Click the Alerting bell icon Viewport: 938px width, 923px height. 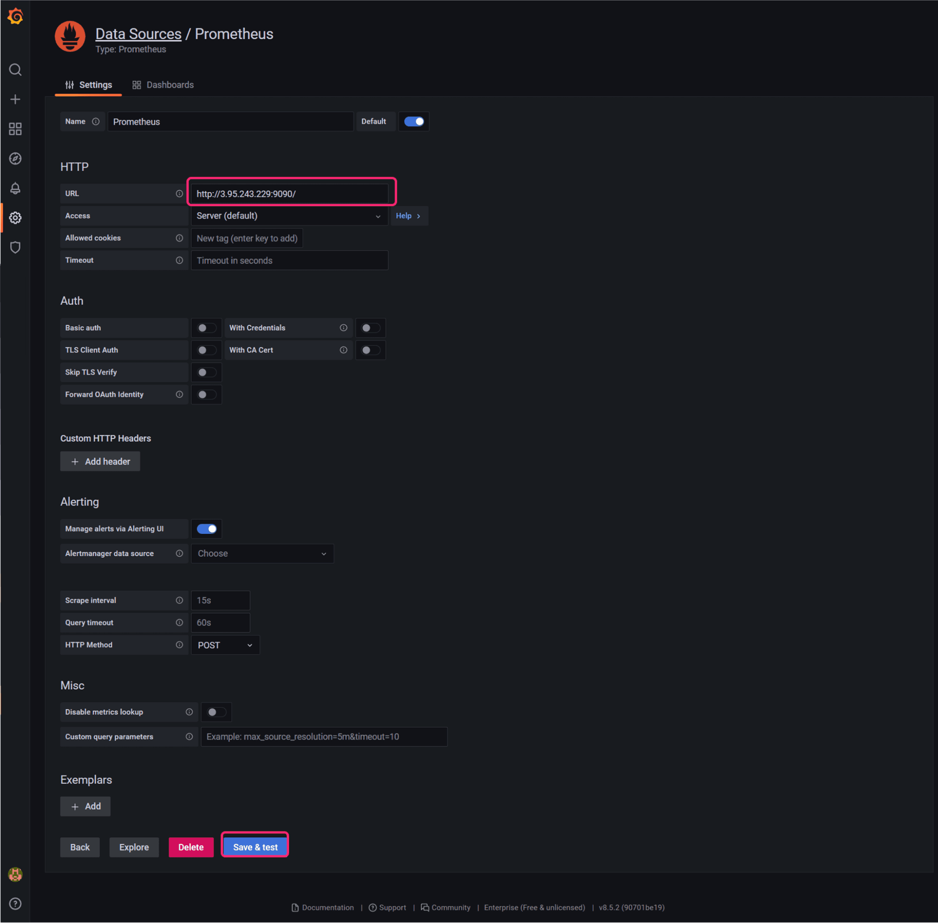[15, 187]
